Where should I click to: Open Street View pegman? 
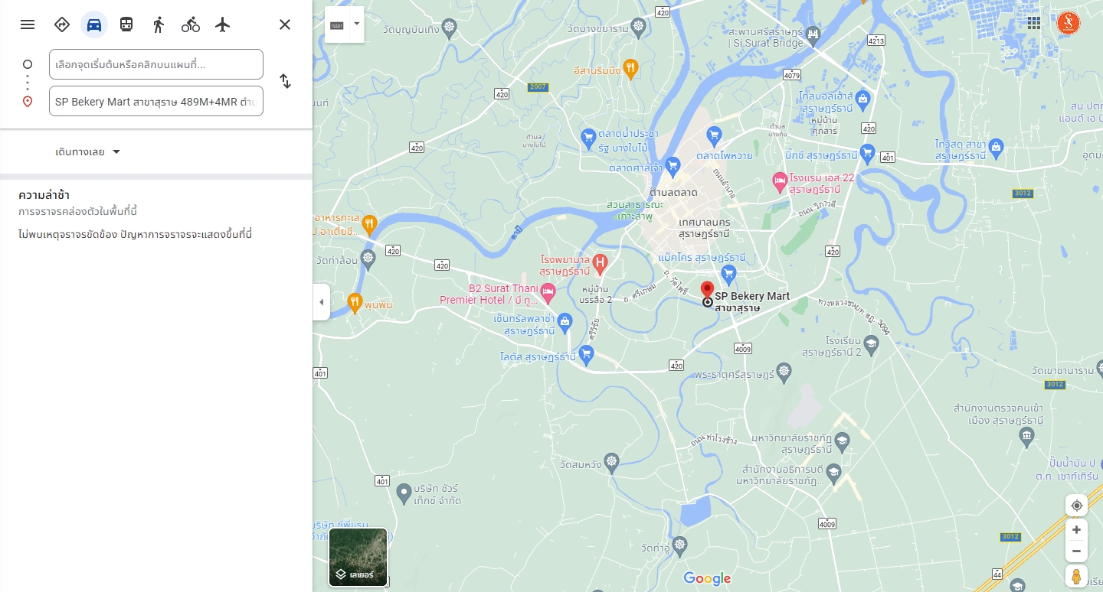click(x=1076, y=576)
